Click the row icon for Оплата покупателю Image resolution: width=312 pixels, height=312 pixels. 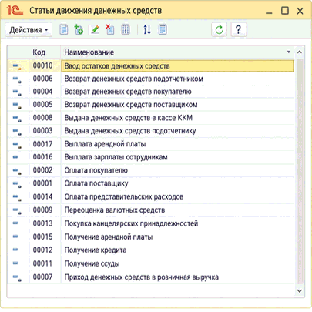17,171
